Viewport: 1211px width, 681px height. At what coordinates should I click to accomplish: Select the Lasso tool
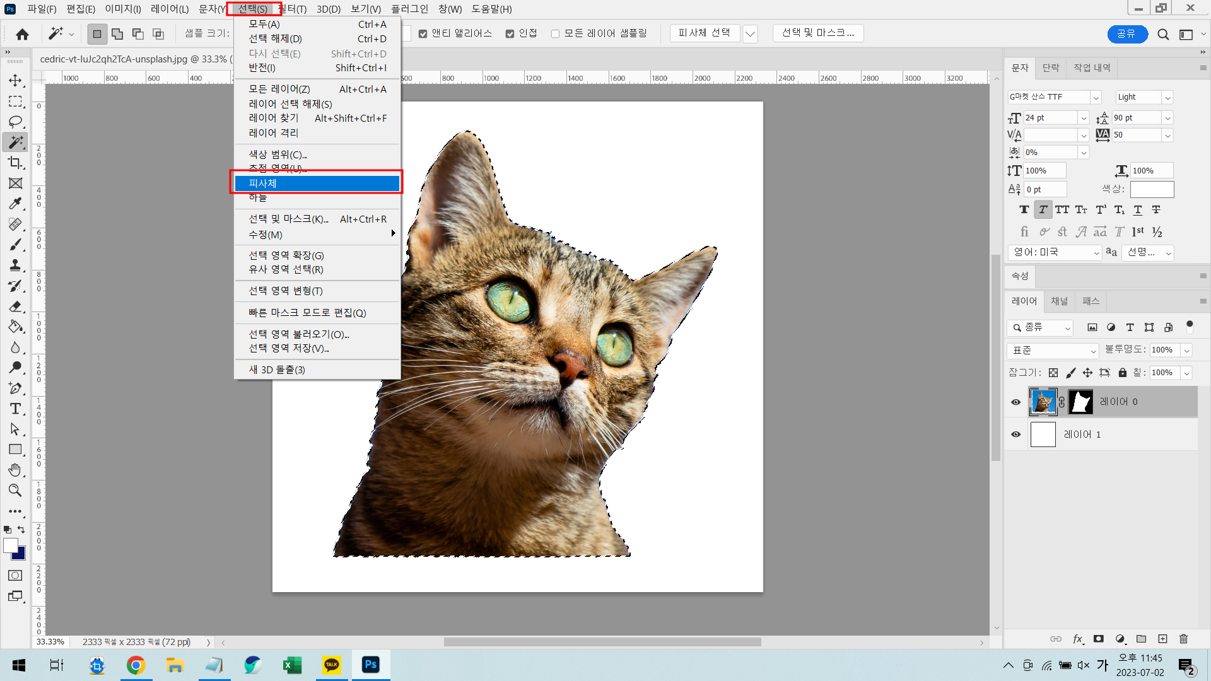click(15, 122)
